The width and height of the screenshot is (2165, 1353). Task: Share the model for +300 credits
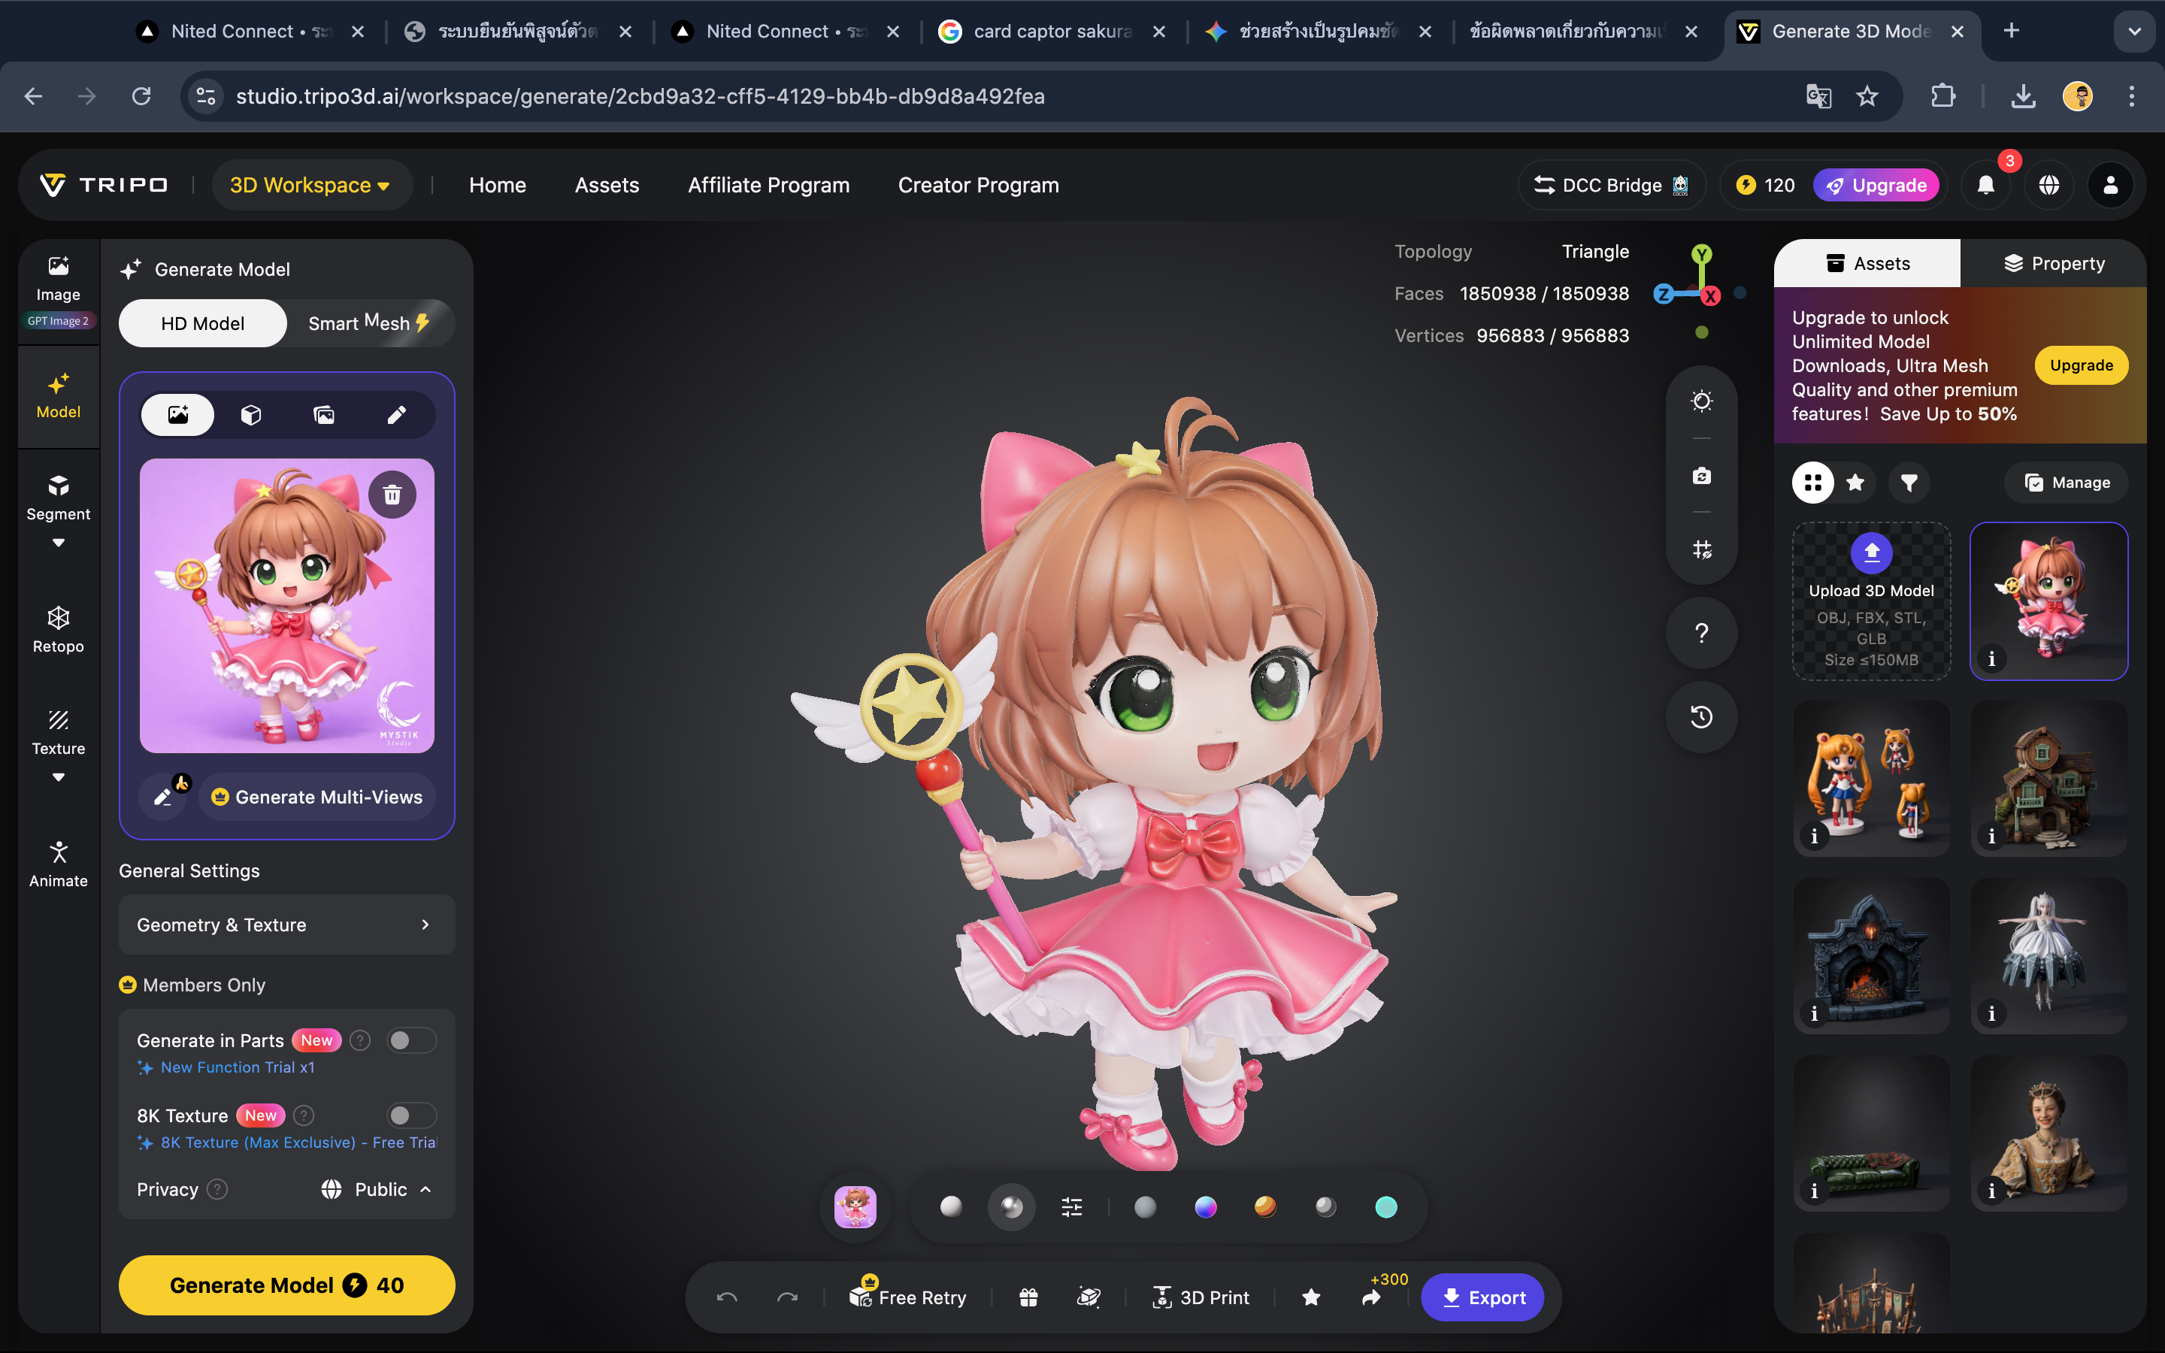pyautogui.click(x=1371, y=1297)
